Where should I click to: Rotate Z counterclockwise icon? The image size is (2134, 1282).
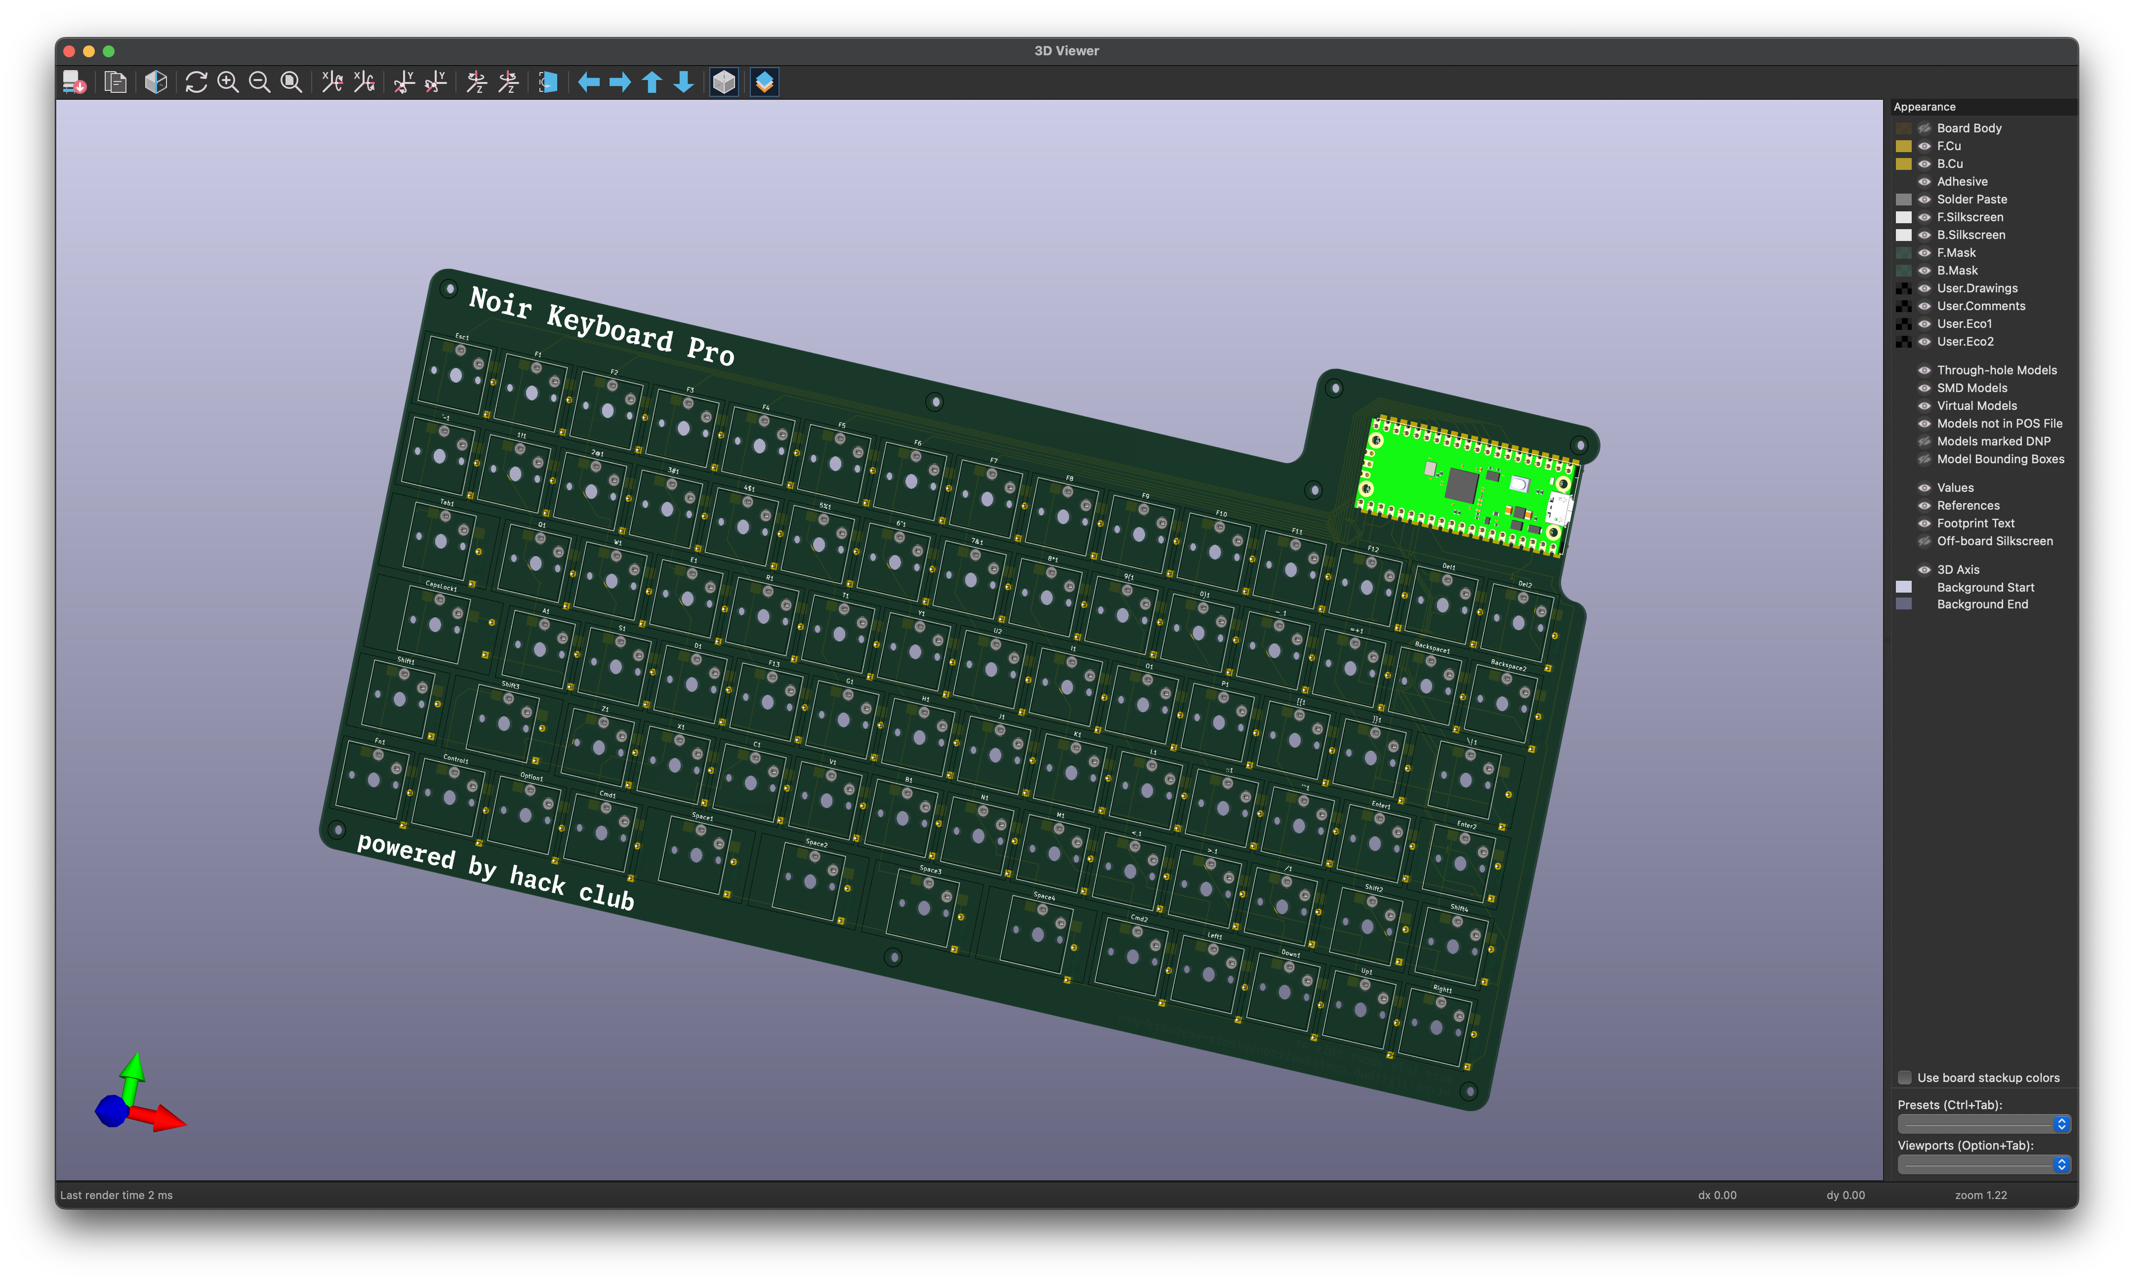tap(508, 82)
